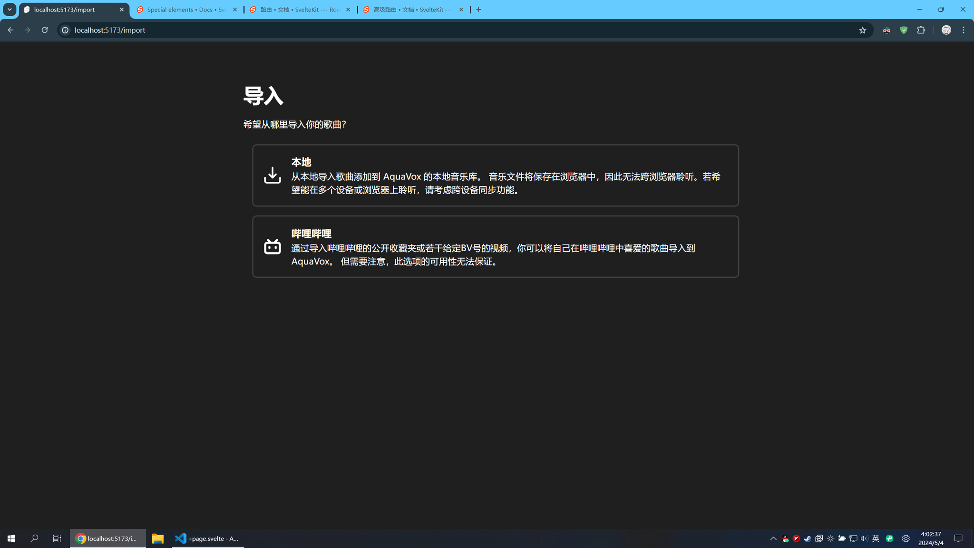Expand hidden icons in the system tray
The image size is (974, 548).
tap(773, 538)
